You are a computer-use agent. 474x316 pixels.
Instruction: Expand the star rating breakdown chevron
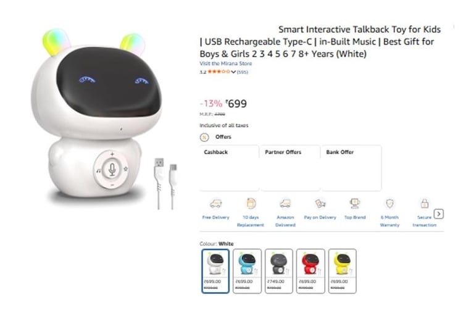coord(233,72)
